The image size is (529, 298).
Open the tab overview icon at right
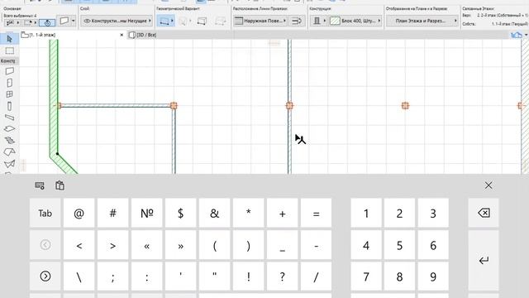click(516, 35)
